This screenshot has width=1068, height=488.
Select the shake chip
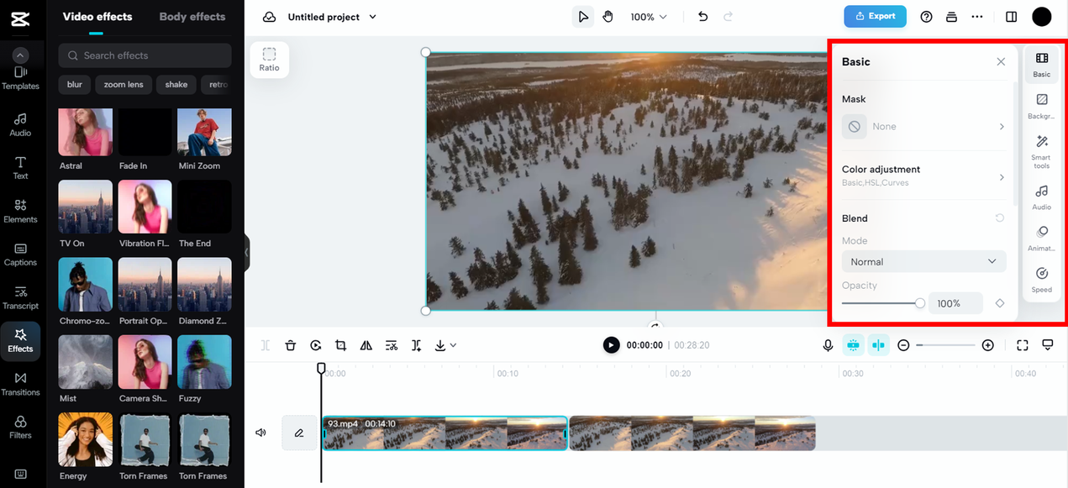coord(176,85)
